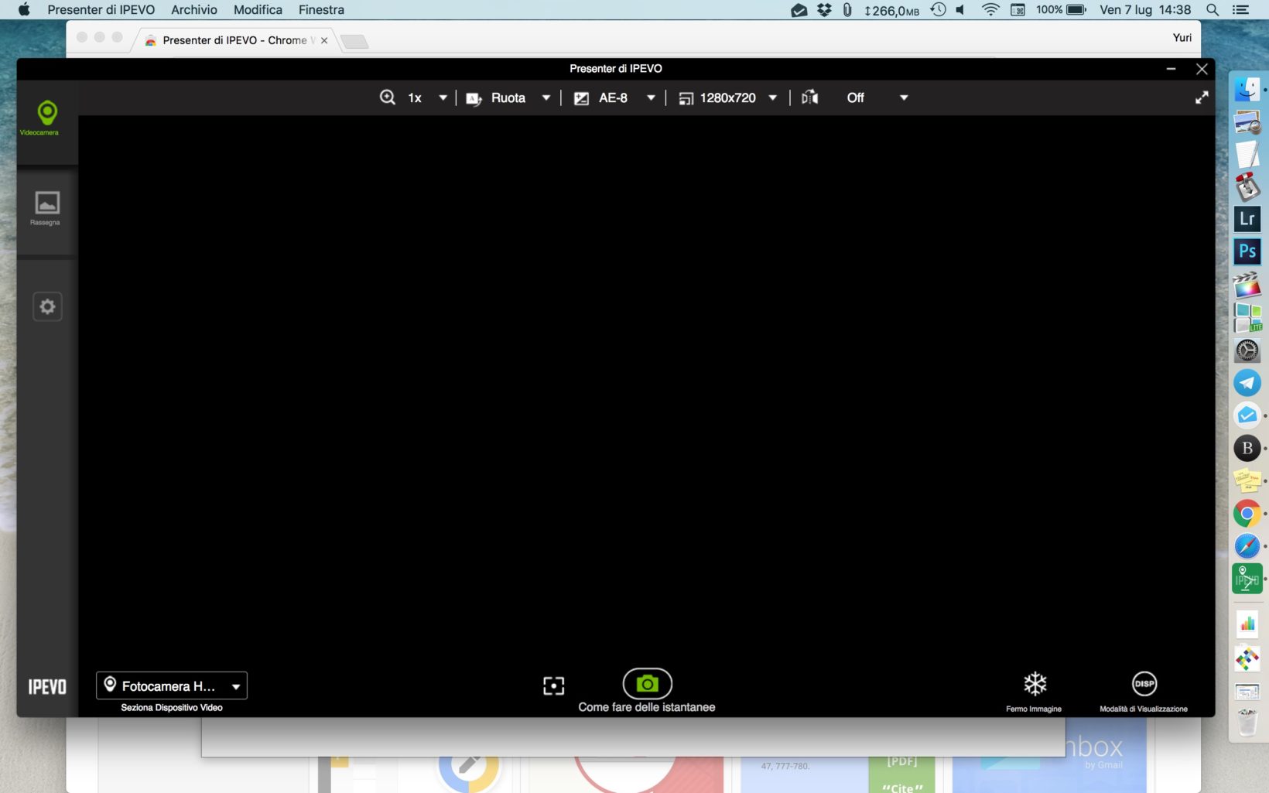Open the LITE tiles app in the Dock
This screenshot has width=1269, height=793.
point(1247,317)
